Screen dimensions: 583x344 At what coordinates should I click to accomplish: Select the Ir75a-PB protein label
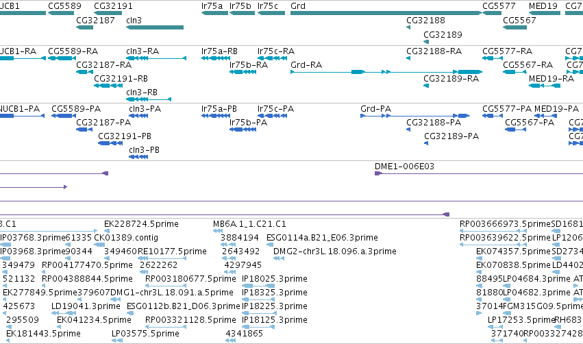tap(219, 108)
